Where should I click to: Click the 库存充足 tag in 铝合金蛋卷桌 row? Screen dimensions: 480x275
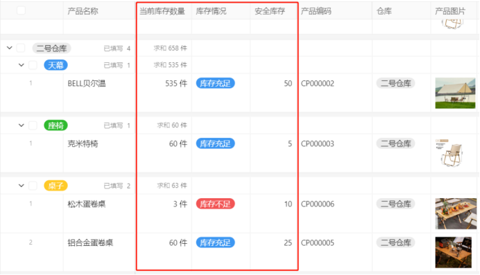[x=216, y=242]
